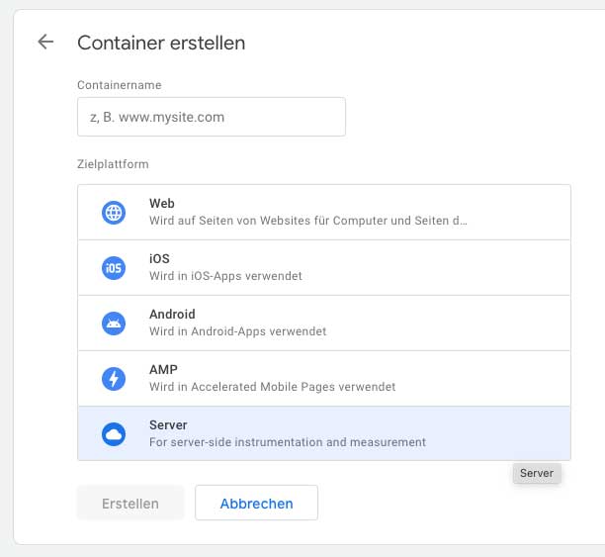Choose the Server platform option

[x=324, y=433]
